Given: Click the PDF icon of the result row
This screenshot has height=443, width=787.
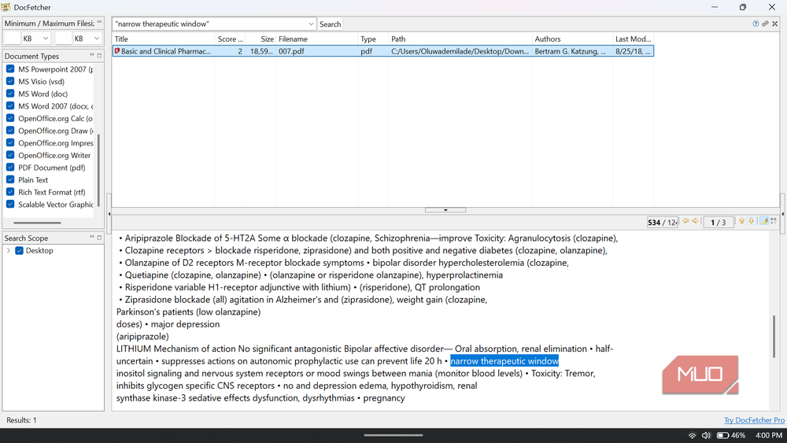Looking at the screenshot, I should 117,50.
